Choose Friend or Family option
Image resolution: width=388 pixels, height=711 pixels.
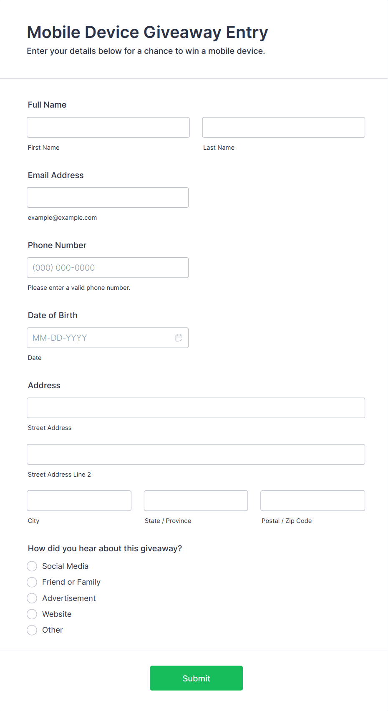coord(32,582)
